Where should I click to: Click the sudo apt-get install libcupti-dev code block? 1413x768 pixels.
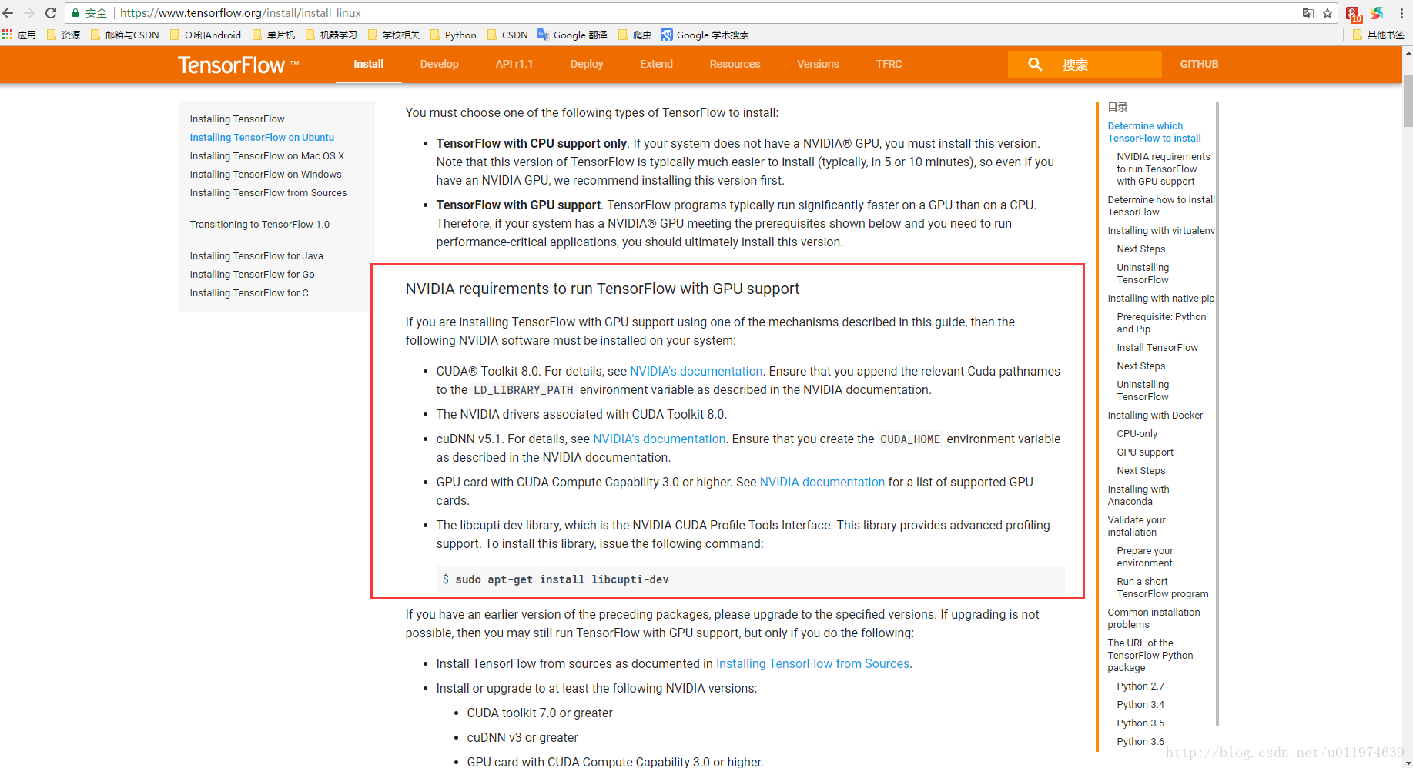pos(750,579)
